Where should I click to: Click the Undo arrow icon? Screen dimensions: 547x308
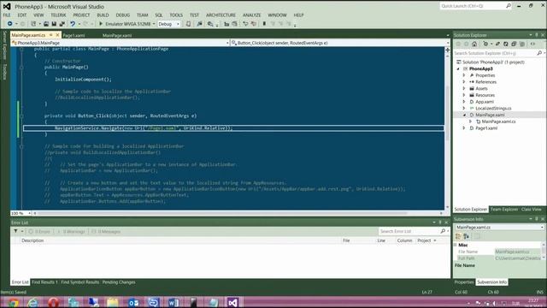click(x=73, y=24)
